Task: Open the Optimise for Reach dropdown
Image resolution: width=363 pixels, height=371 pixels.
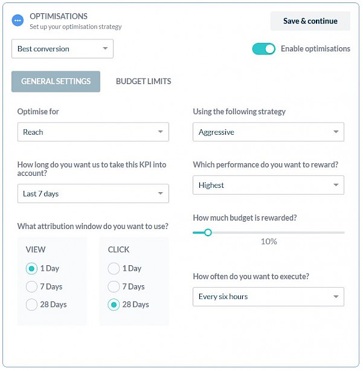Action: pos(93,132)
